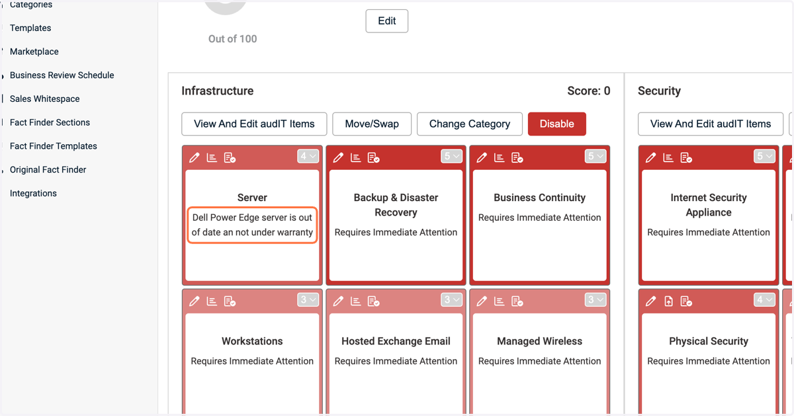Open score dropdown on Business Continuity card
This screenshot has width=794, height=416.
pos(595,157)
